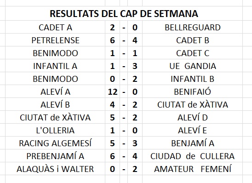Select the INFANTIL B cell
The image size is (252, 183).
(x=192, y=79)
